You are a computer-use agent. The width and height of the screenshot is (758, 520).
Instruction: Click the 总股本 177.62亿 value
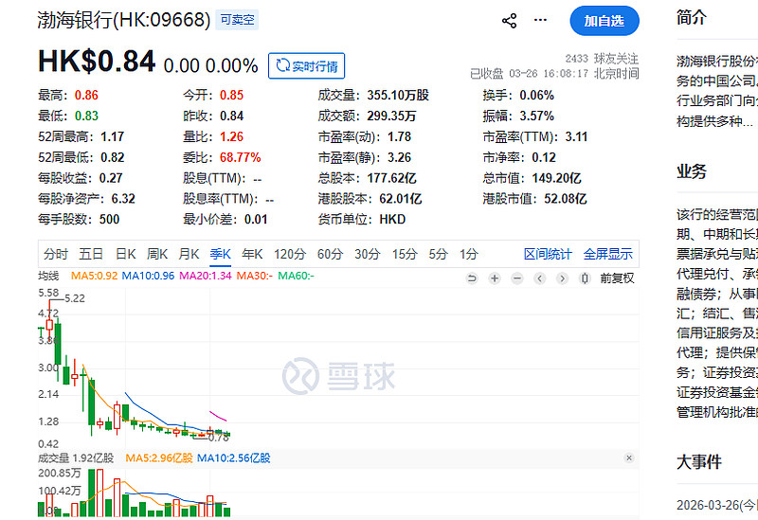pos(391,178)
